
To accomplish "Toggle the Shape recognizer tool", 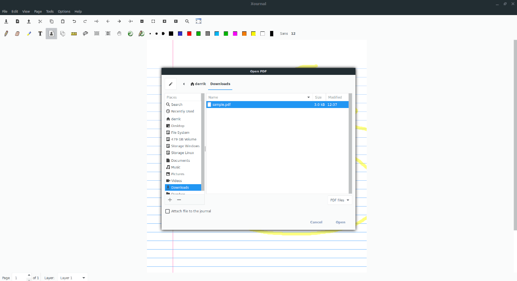I will pos(62,34).
